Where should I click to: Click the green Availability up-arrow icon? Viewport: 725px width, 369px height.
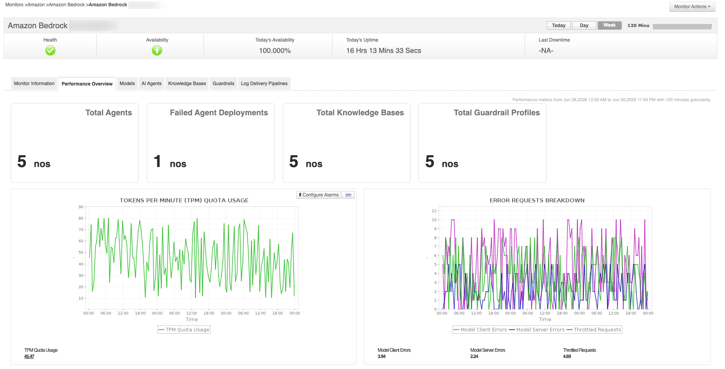tap(157, 51)
